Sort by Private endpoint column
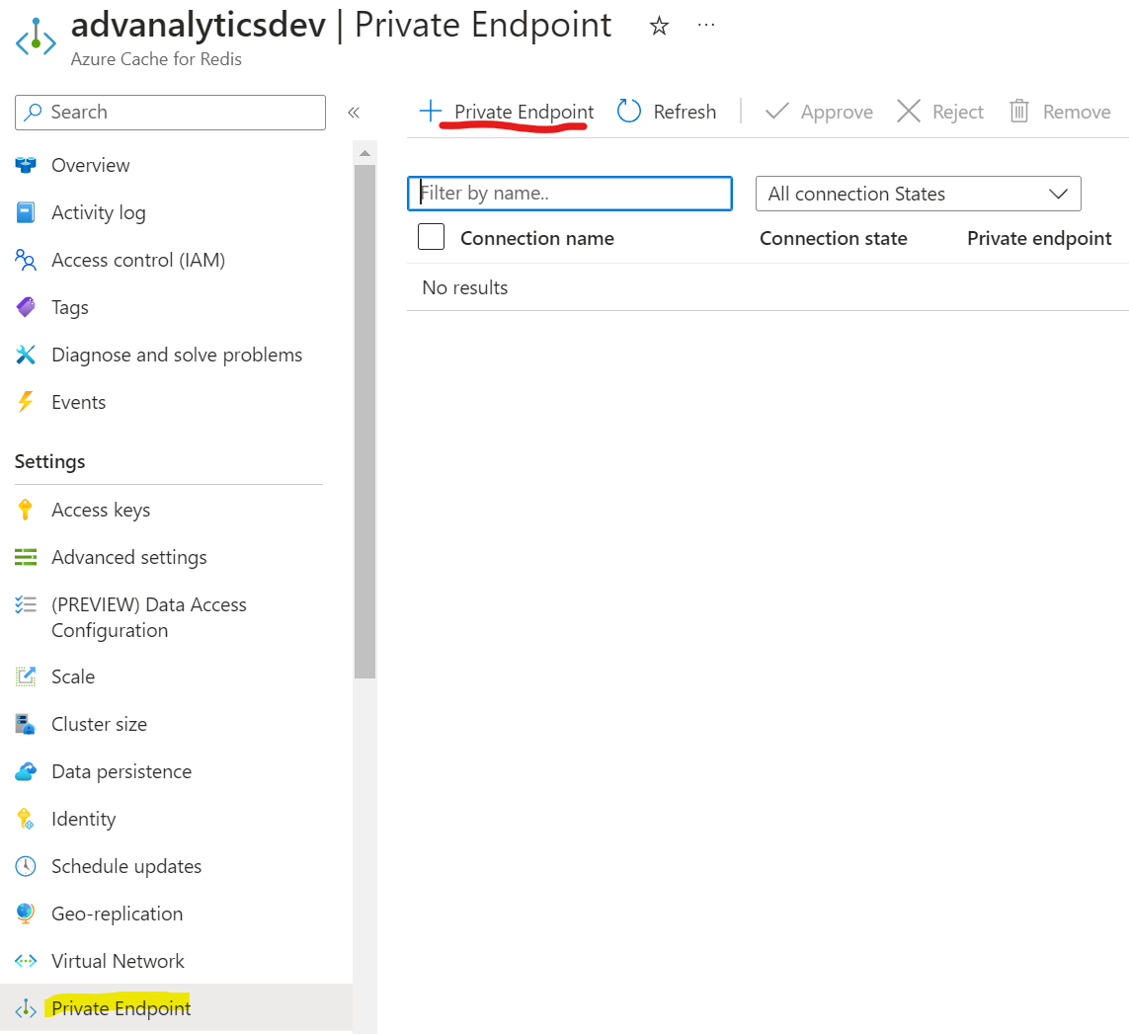Image resolution: width=1129 pixels, height=1034 pixels. pyautogui.click(x=1039, y=238)
